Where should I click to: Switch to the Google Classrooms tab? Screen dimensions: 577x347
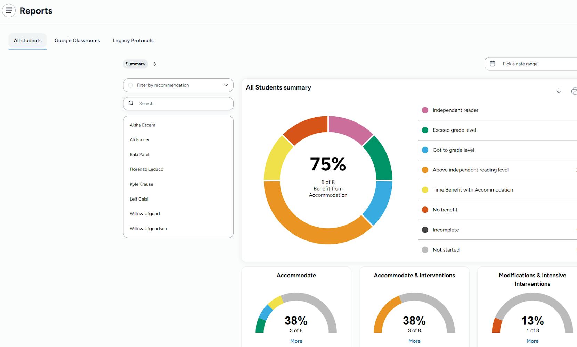(77, 40)
